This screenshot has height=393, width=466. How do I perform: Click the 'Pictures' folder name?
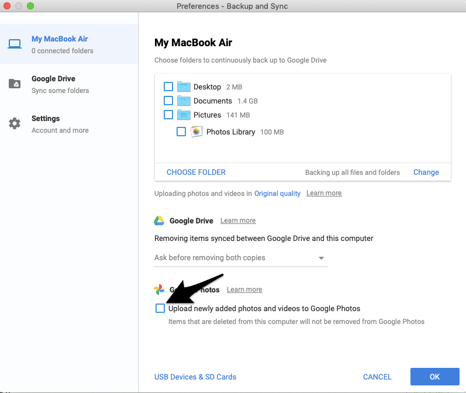(207, 115)
